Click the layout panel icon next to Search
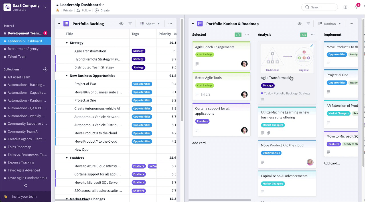The width and height of the screenshot is (365, 202). click(x=345, y=7)
